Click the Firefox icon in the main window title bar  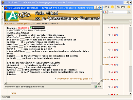(x=3, y=2)
